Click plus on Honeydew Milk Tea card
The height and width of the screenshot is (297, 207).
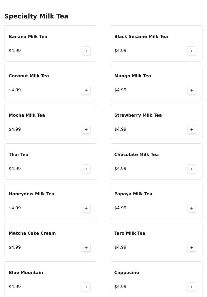point(86,208)
